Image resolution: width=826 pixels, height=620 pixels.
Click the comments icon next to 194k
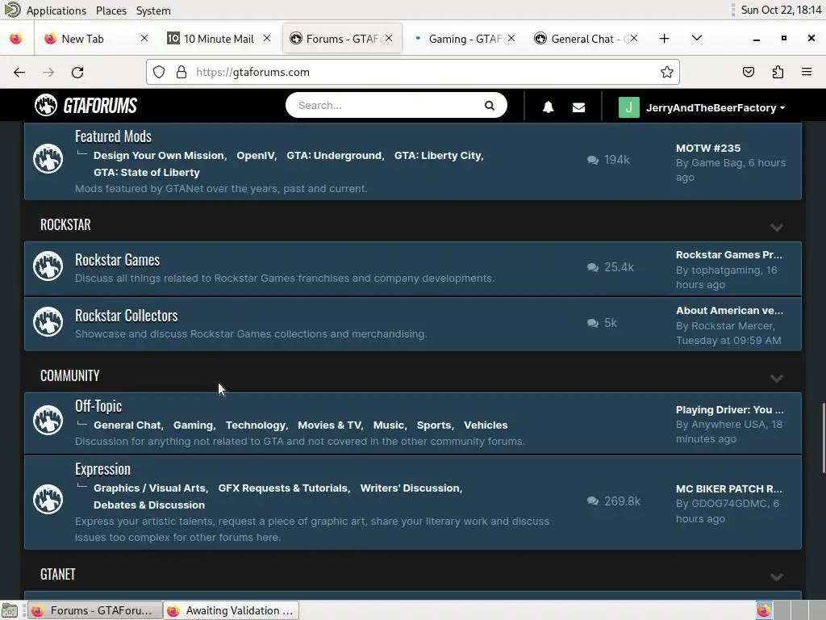593,160
